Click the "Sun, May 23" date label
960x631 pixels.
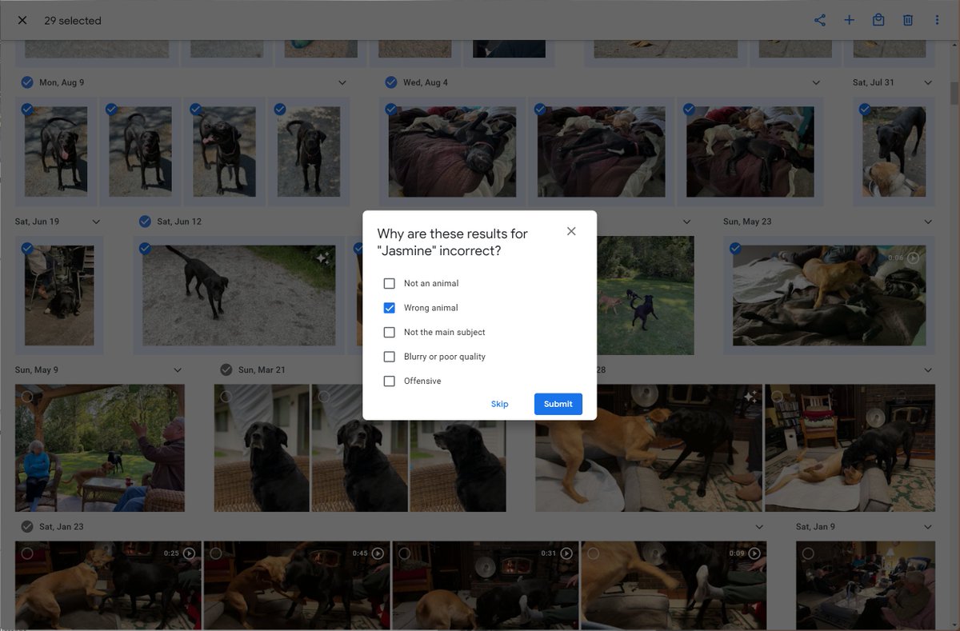[x=747, y=222]
